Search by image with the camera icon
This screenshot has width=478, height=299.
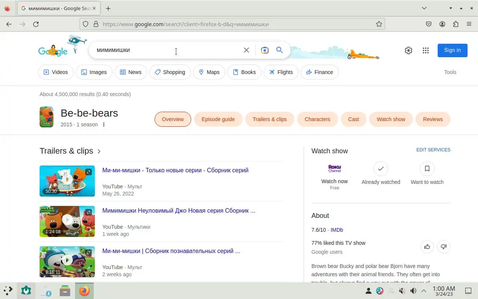coord(265,50)
